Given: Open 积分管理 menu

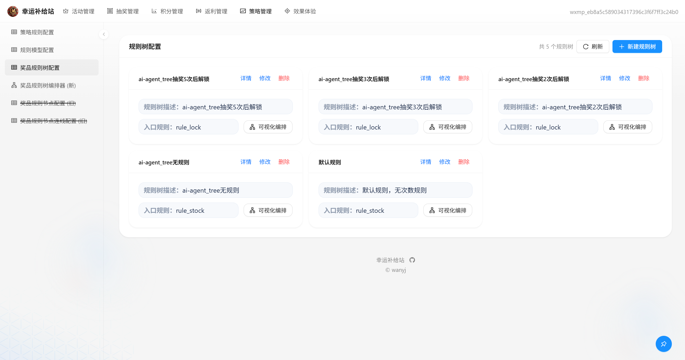Looking at the screenshot, I should (167, 11).
